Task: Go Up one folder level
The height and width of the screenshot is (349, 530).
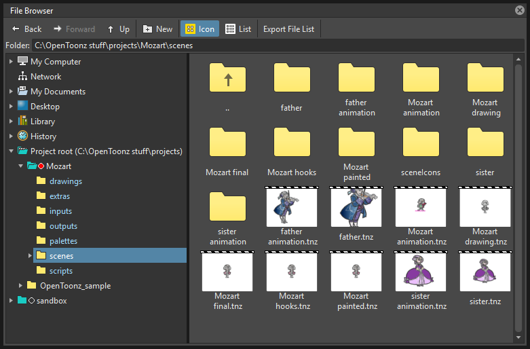Action: point(119,29)
